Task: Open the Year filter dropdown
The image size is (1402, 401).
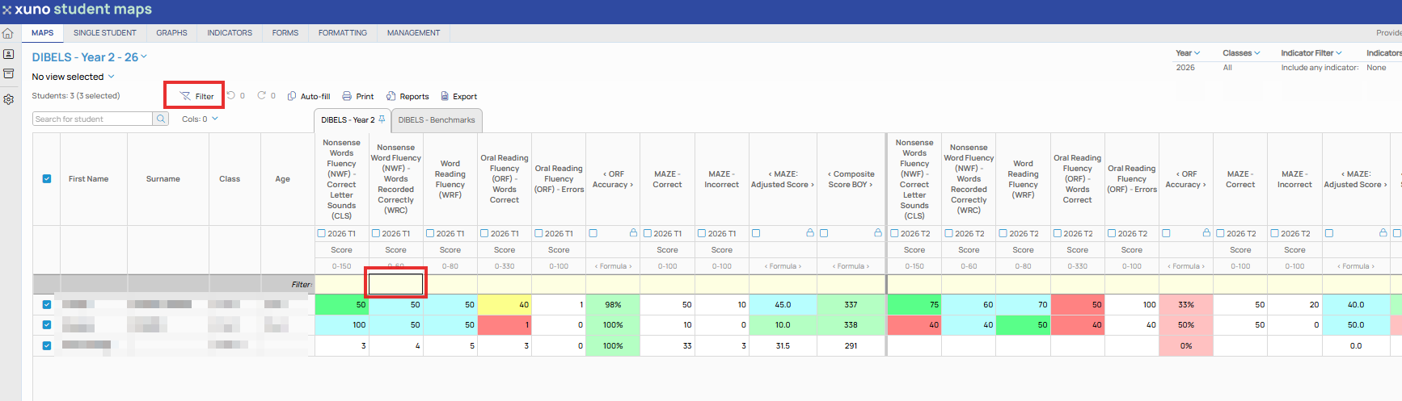Action: [1187, 53]
